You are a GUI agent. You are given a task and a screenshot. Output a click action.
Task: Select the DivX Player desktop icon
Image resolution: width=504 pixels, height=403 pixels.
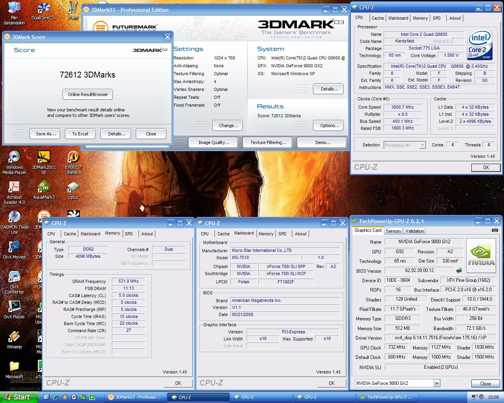14,310
